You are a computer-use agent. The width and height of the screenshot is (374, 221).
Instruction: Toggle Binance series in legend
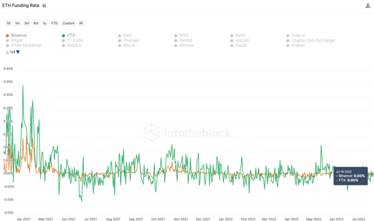[16, 35]
